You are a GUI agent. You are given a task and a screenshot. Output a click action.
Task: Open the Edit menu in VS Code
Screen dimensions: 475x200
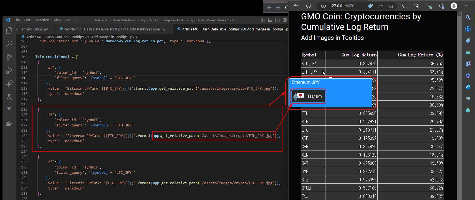pos(27,20)
